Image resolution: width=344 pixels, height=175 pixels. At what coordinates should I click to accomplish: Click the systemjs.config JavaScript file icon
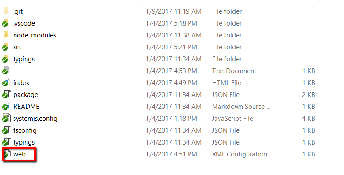pyautogui.click(x=6, y=118)
